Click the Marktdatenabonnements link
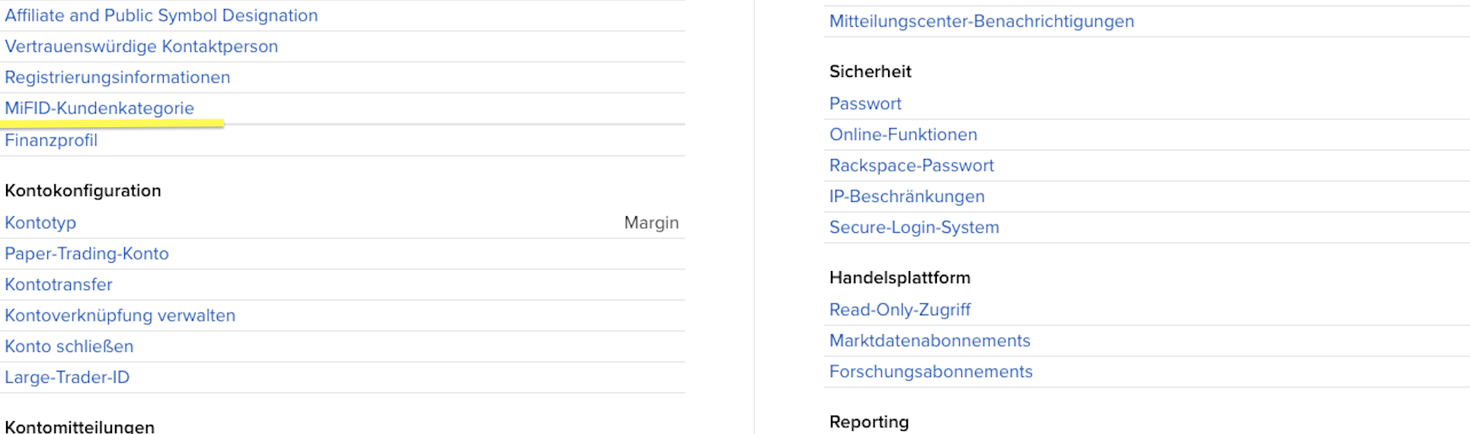Screen dimensions: 1470x434 click(930, 341)
